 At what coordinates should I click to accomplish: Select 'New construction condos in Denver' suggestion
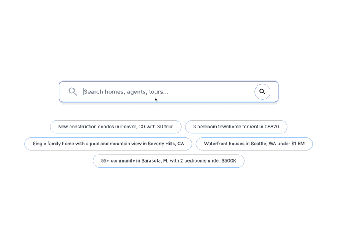coord(115,127)
